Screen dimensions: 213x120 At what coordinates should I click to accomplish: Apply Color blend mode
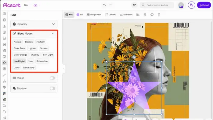click(x=16, y=67)
